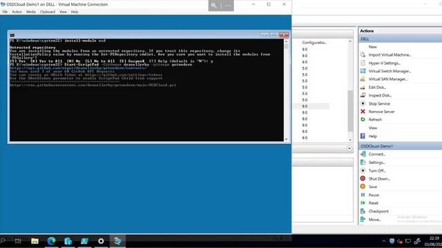Click View in DELL actions
Viewport: 442px width, 248px height.
[373, 128]
